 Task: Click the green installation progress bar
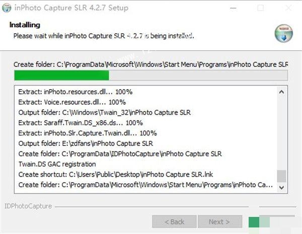[x=61, y=75]
